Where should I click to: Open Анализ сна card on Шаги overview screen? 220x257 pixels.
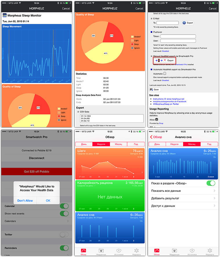(110, 228)
